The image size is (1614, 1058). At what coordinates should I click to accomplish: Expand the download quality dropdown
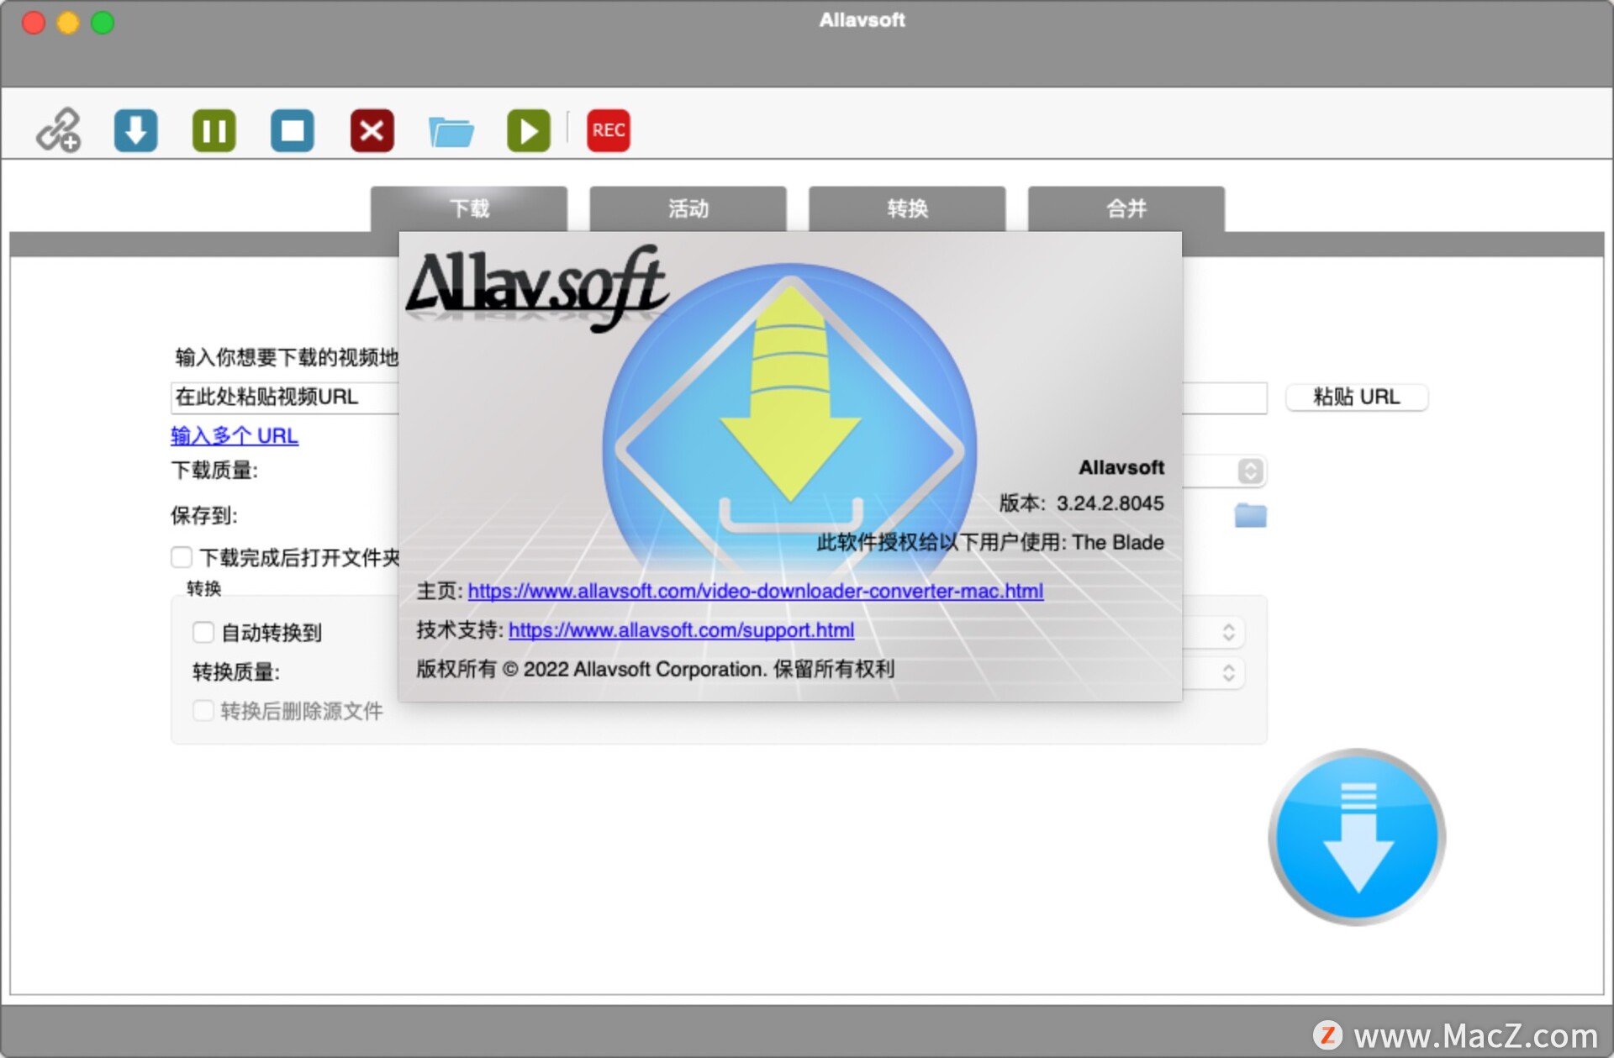coord(1250,471)
